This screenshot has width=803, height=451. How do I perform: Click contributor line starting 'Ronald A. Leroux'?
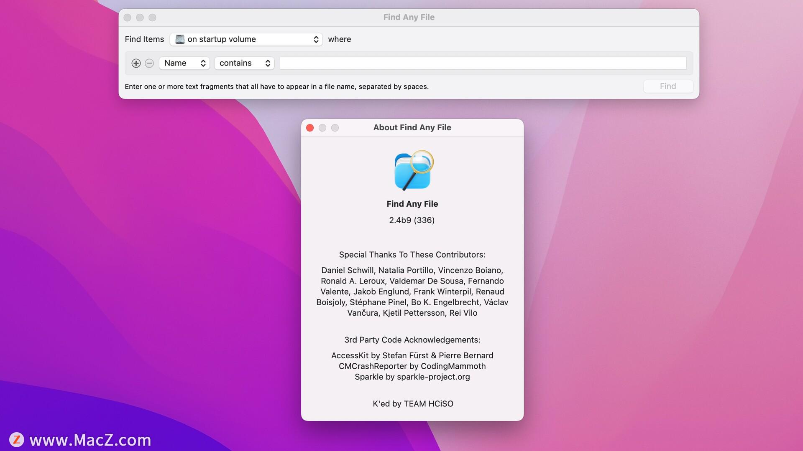tap(412, 281)
